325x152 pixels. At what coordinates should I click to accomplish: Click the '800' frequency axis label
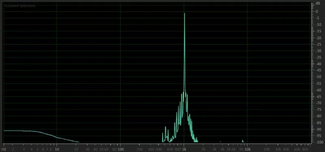[178, 149]
